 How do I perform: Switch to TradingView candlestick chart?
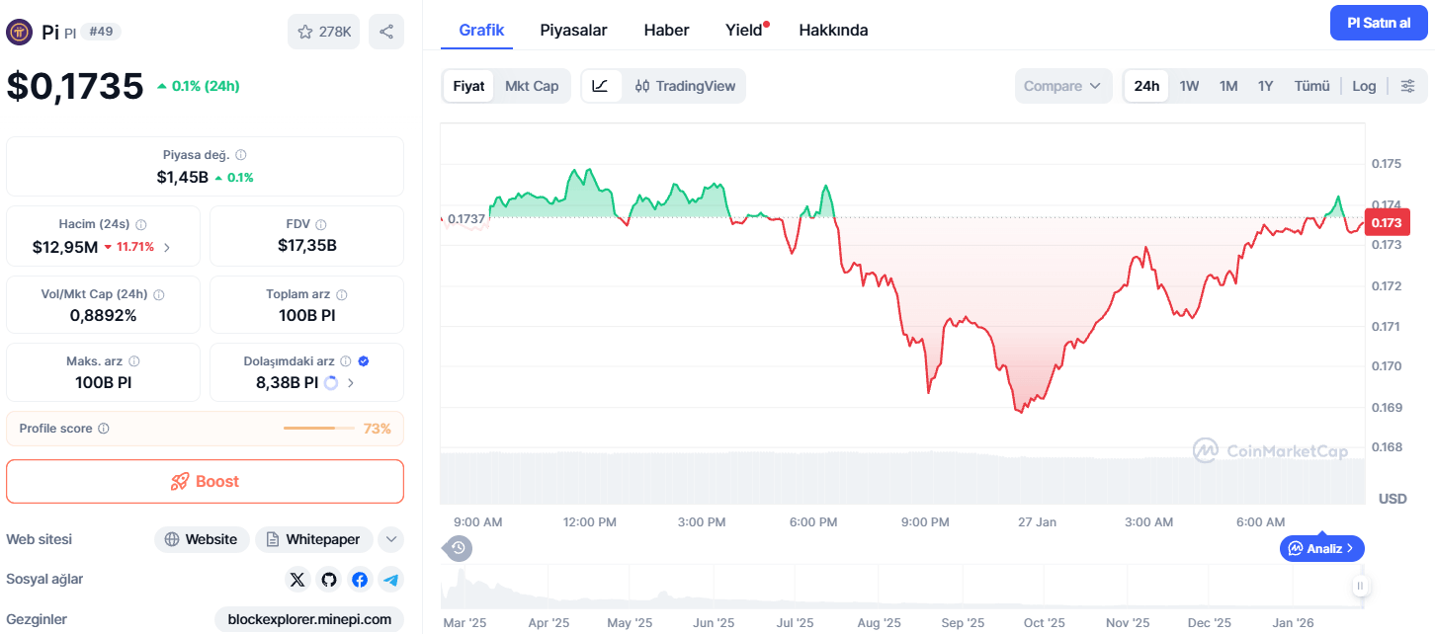click(x=685, y=86)
